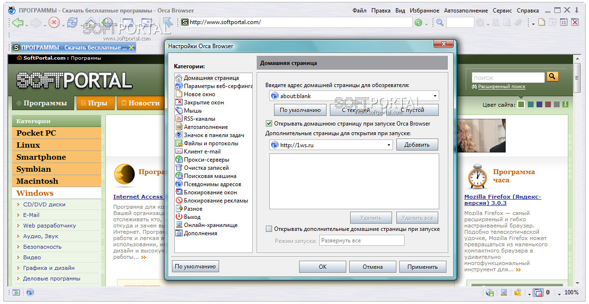Stop page loading with red X icon
This screenshot has height=304, width=589.
54,23
